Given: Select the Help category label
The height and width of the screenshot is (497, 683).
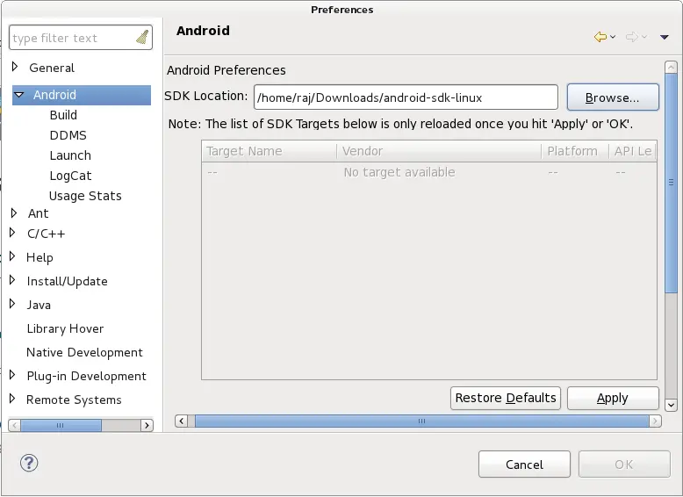Looking at the screenshot, I should (x=40, y=257).
